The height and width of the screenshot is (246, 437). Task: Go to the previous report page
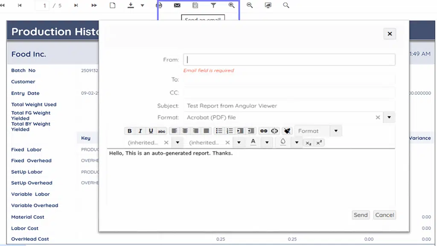tap(20, 5)
